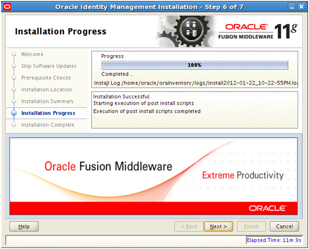Click the disabled < Back button
The height and width of the screenshot is (249, 309).
pyautogui.click(x=189, y=226)
